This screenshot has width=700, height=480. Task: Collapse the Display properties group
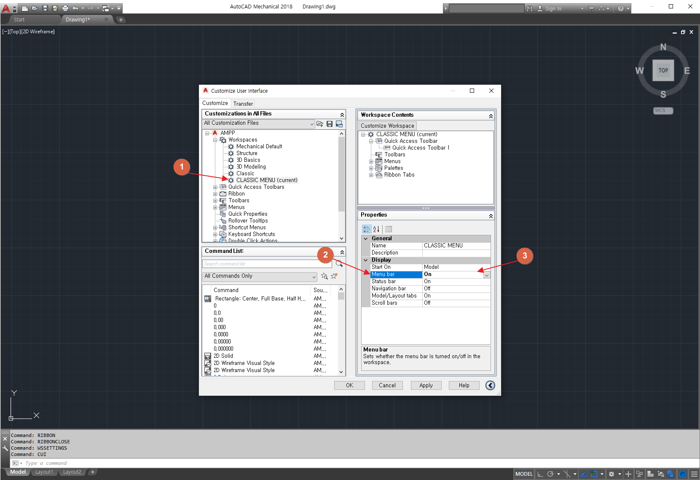366,260
